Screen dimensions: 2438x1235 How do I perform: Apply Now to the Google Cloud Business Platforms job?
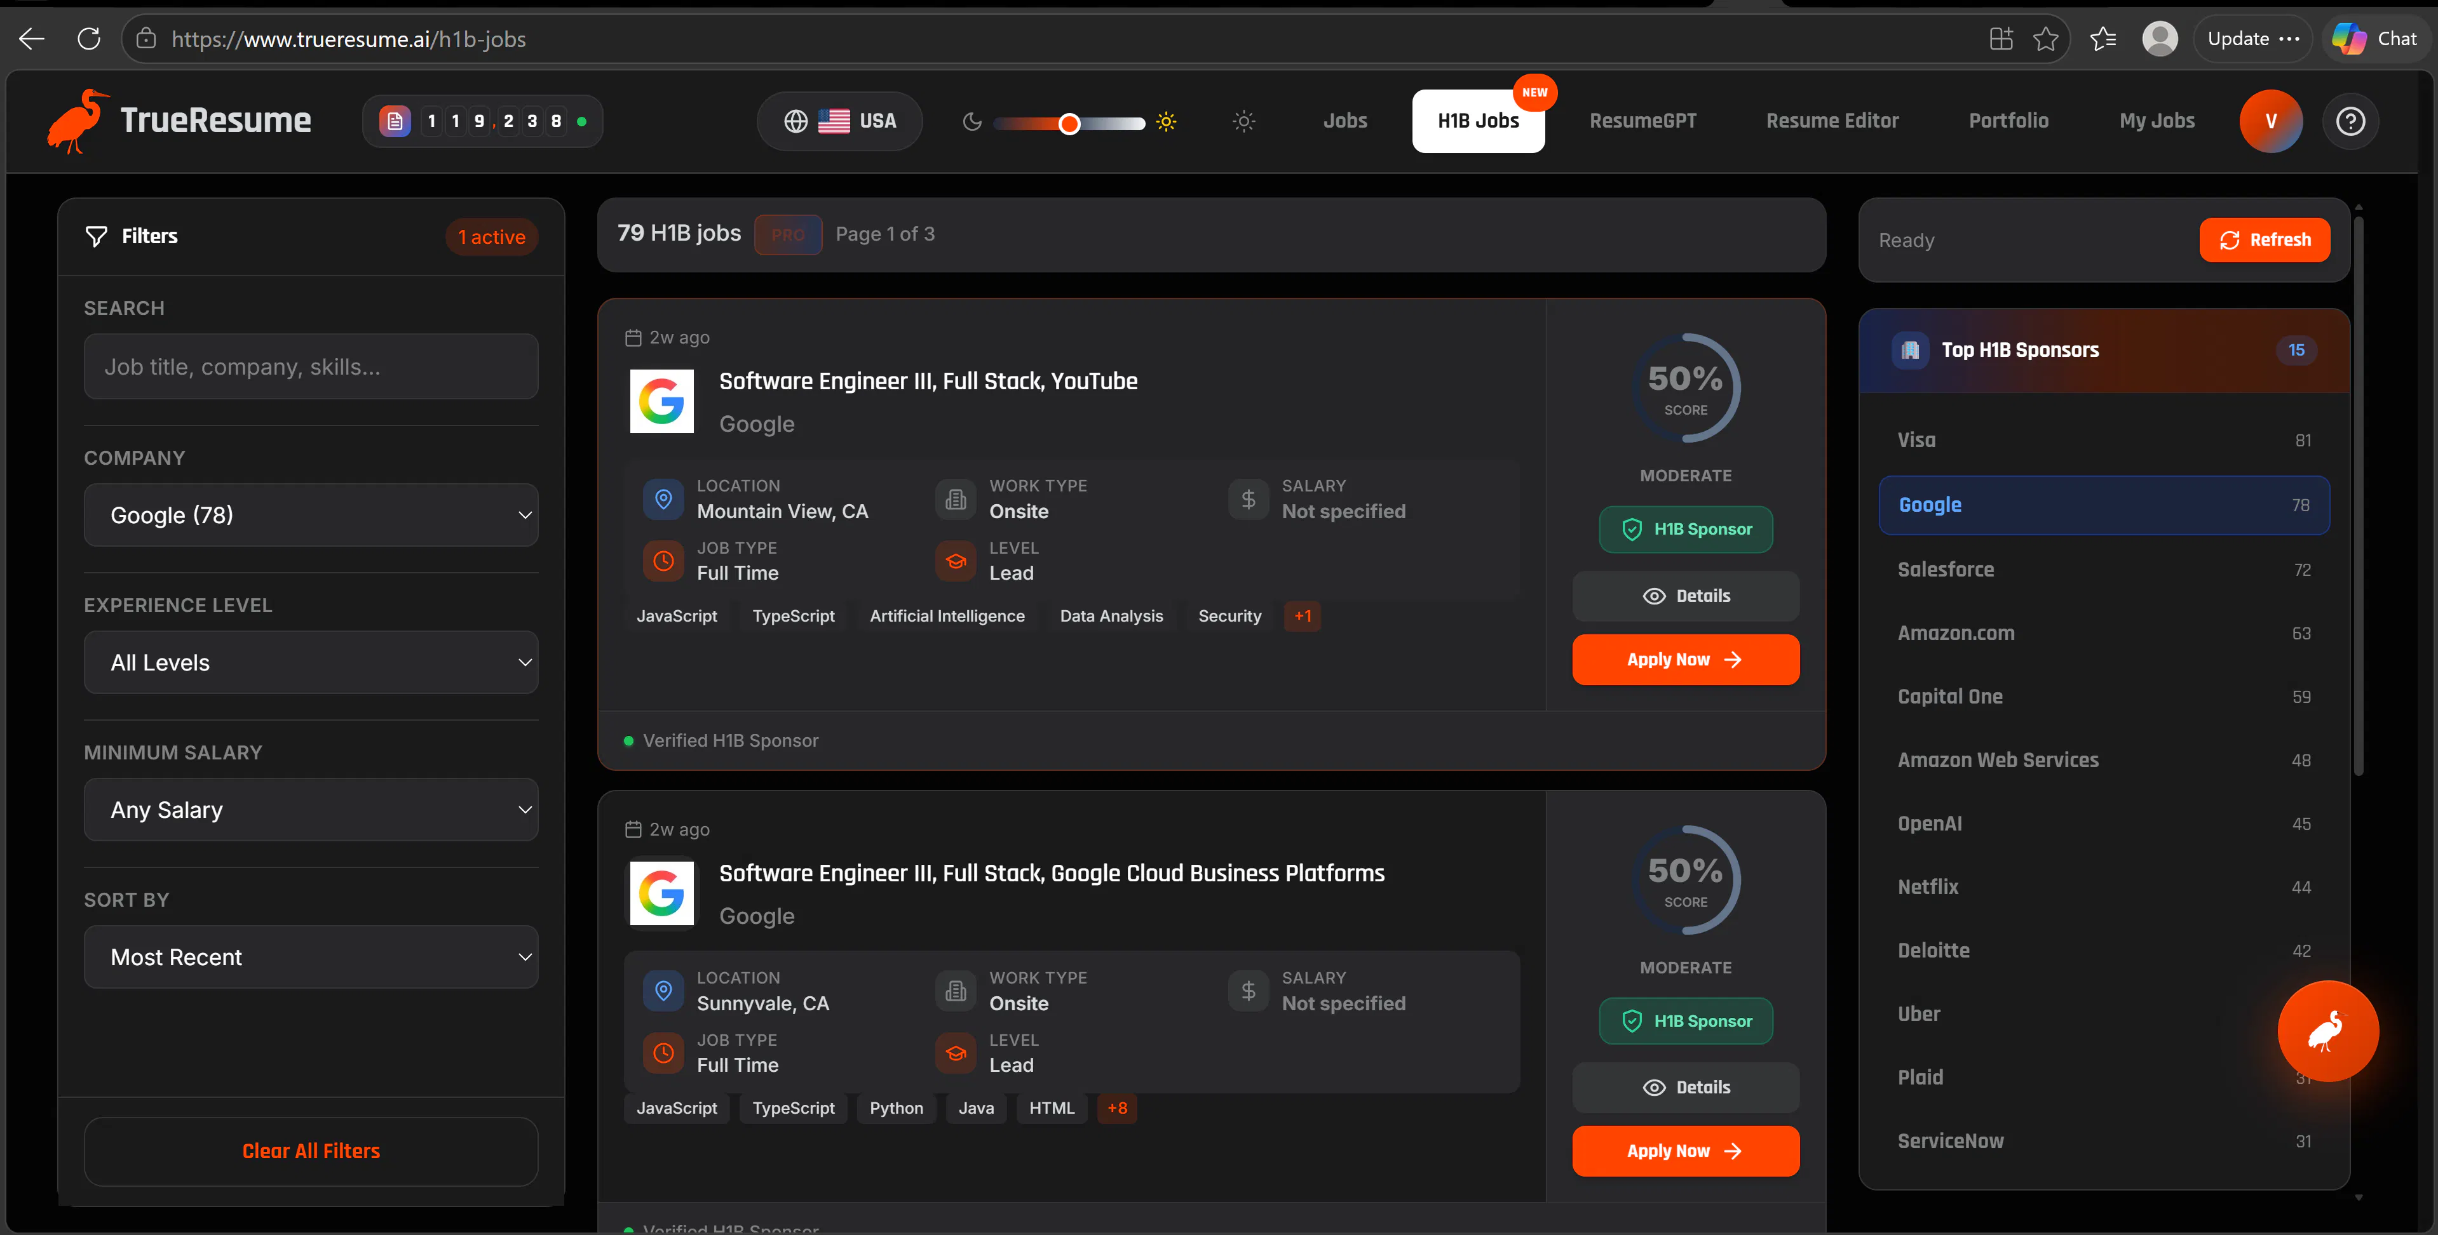pyautogui.click(x=1686, y=1152)
